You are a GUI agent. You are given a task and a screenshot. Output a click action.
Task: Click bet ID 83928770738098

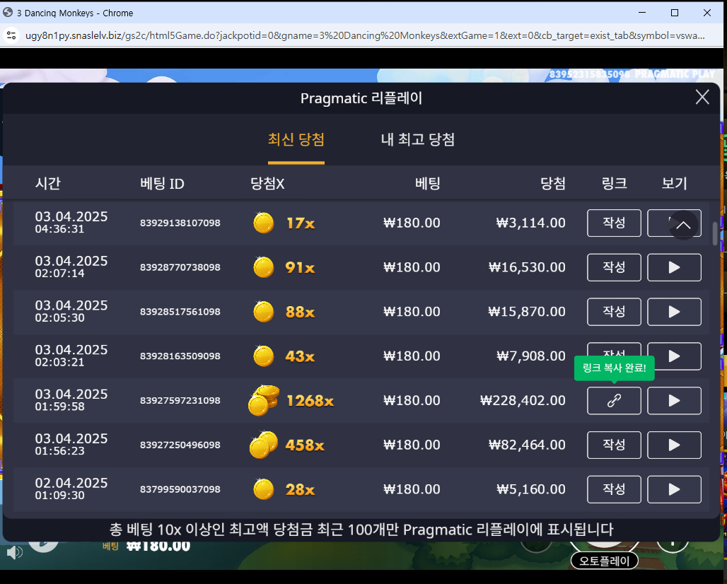pyautogui.click(x=180, y=267)
